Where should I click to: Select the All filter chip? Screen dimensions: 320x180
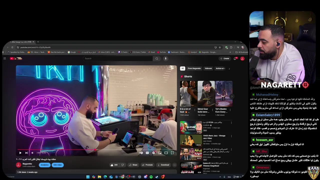click(x=182, y=68)
